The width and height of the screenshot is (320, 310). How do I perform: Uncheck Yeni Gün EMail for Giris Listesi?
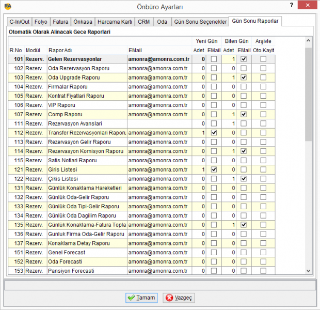(214, 169)
